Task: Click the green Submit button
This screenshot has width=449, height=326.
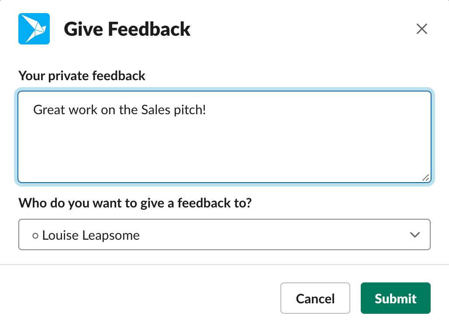Action: click(x=395, y=298)
